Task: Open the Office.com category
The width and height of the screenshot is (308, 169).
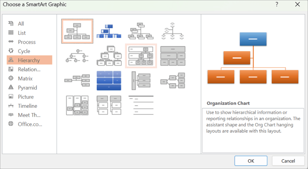Action: (x=29, y=124)
